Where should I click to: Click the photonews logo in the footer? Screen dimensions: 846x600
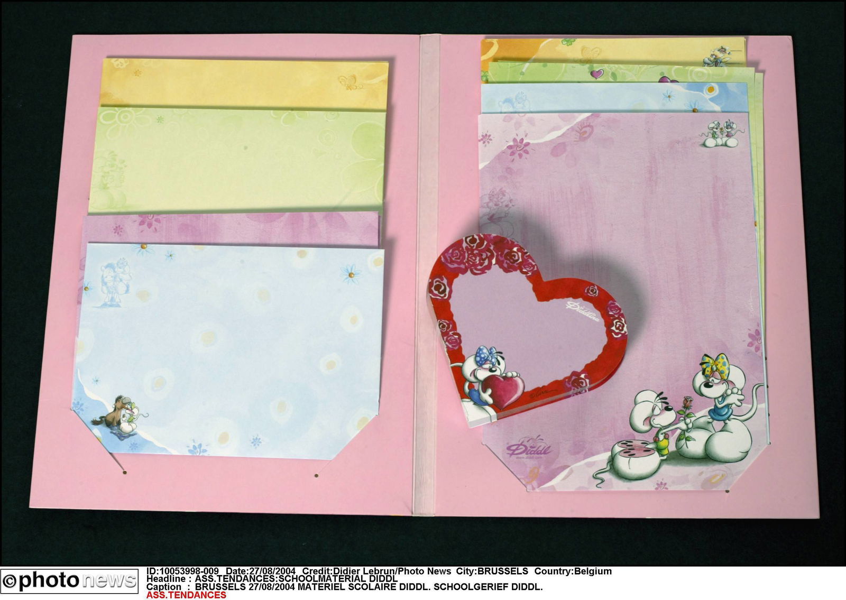click(69, 581)
